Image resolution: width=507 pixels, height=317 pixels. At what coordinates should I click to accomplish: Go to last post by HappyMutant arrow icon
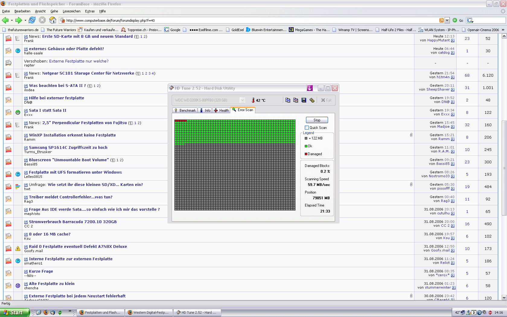(453, 40)
